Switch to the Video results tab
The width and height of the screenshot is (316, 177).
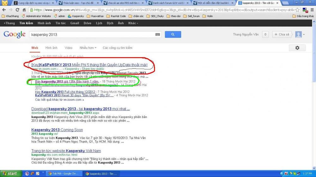pos(69,48)
